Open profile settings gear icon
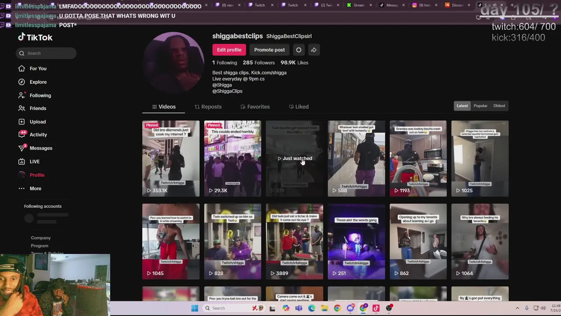Viewport: 561px width, 316px height. tap(298, 50)
